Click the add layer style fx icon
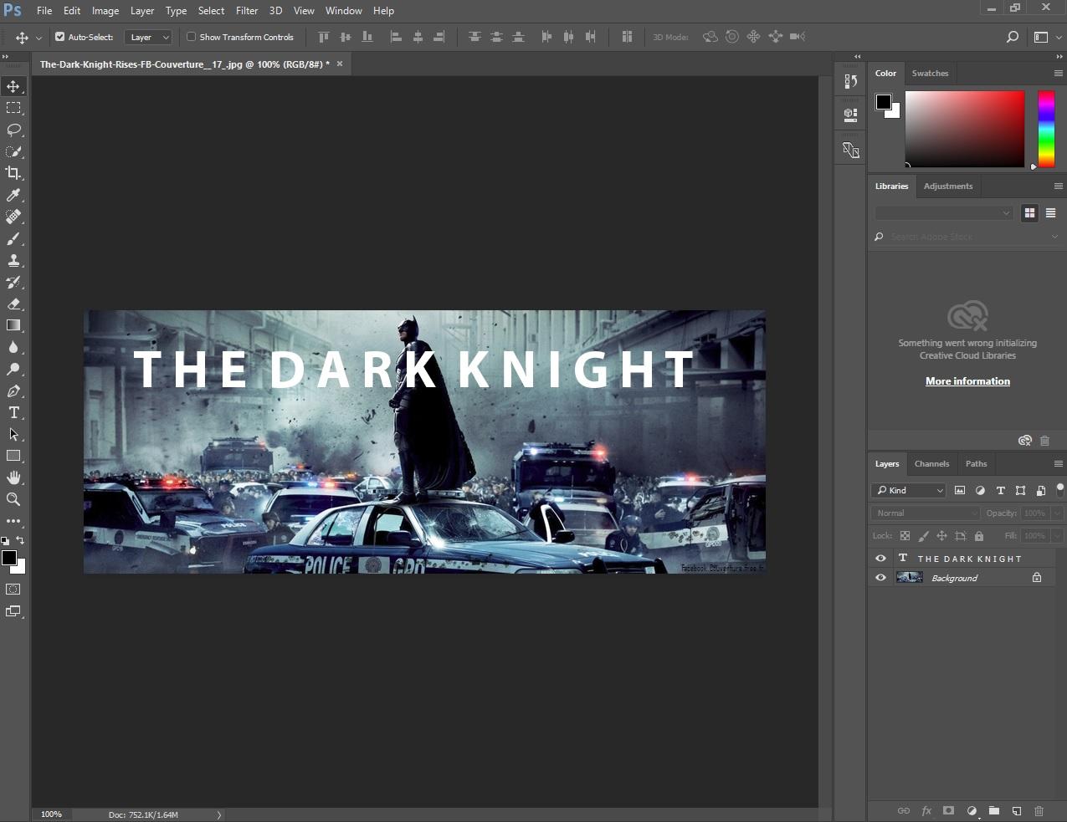 [926, 810]
